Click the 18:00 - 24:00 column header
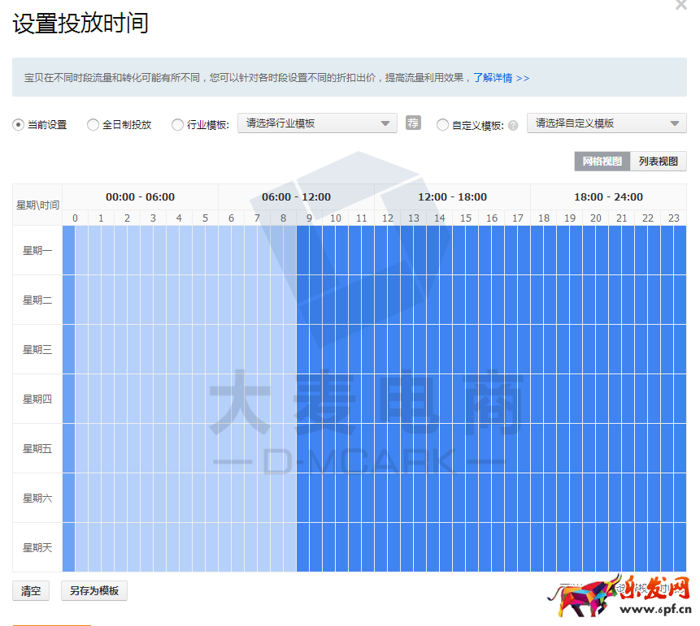 tap(608, 197)
